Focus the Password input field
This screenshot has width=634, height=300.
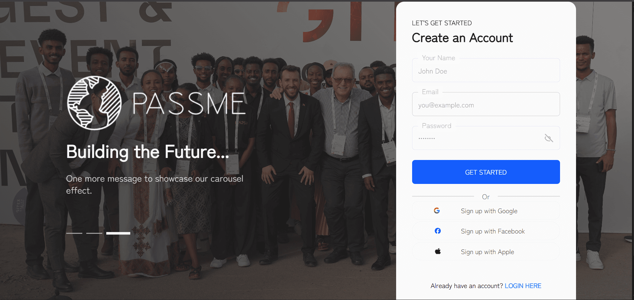click(486, 138)
